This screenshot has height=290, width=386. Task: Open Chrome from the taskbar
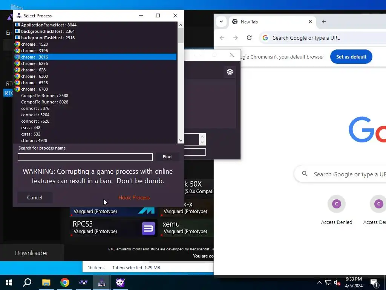[65, 282]
